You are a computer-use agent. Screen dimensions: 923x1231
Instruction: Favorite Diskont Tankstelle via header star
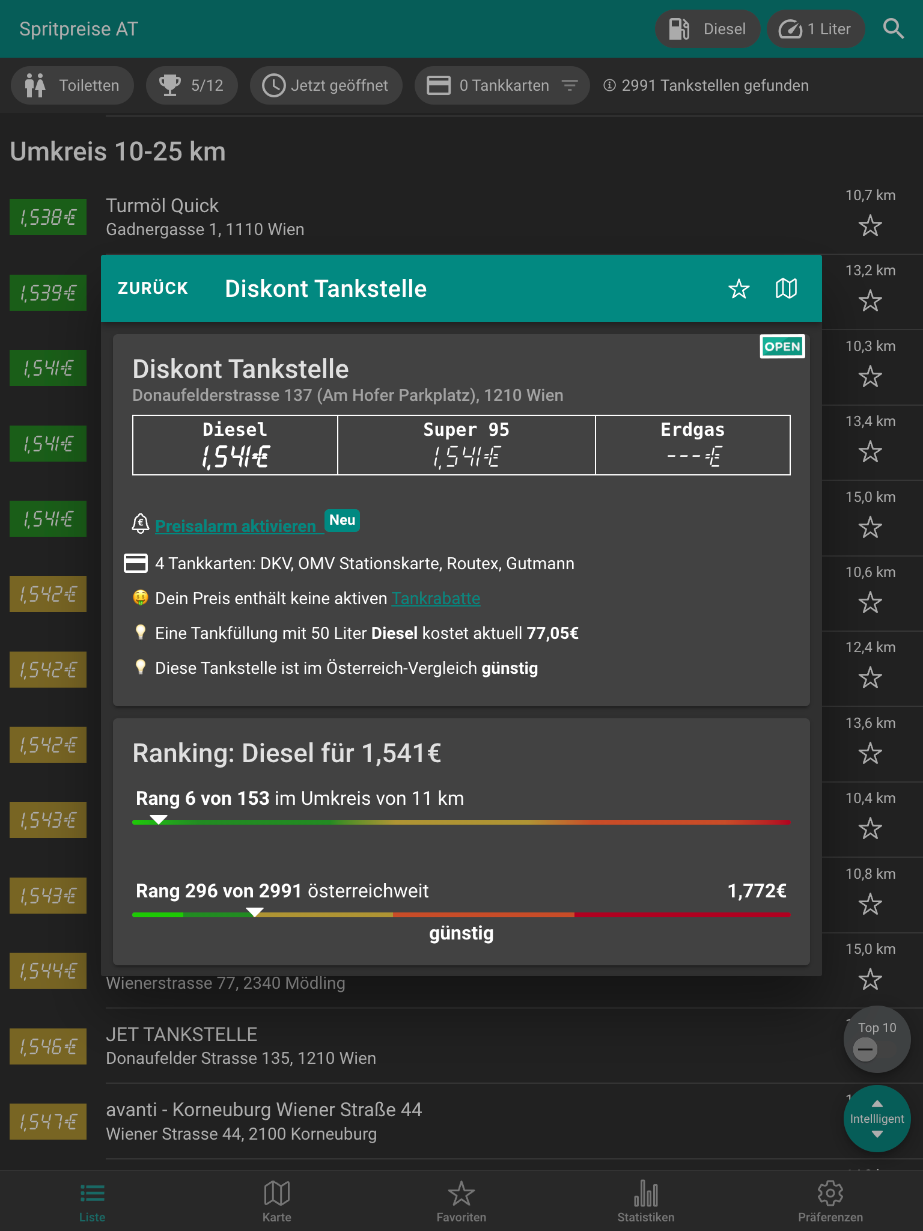pos(739,289)
